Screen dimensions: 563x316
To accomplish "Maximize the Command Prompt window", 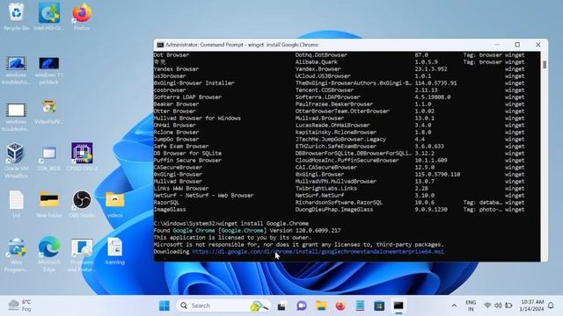I will (517, 45).
